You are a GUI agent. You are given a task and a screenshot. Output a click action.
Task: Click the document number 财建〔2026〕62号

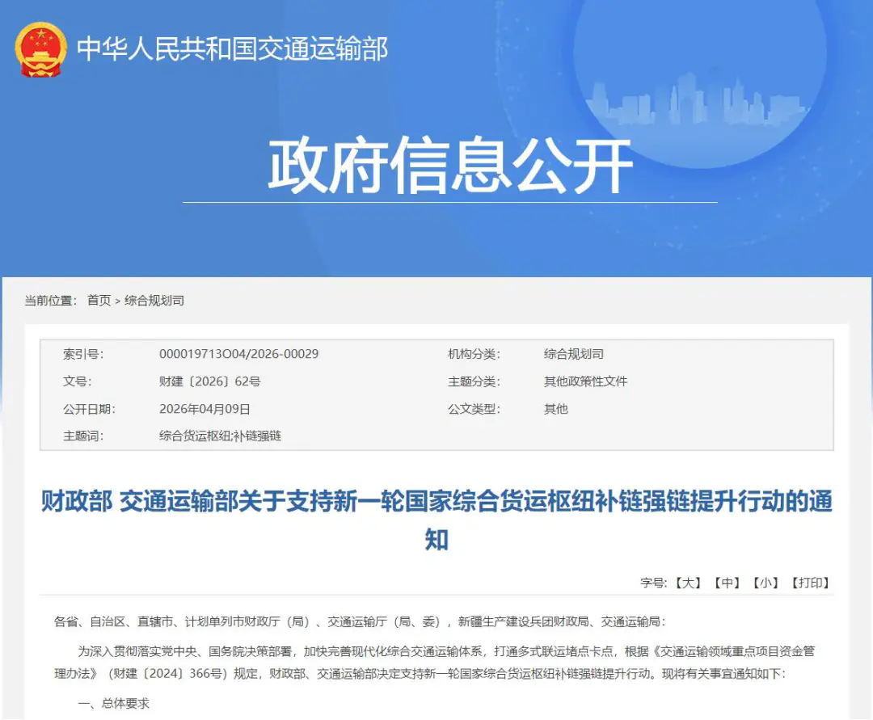[x=209, y=381]
